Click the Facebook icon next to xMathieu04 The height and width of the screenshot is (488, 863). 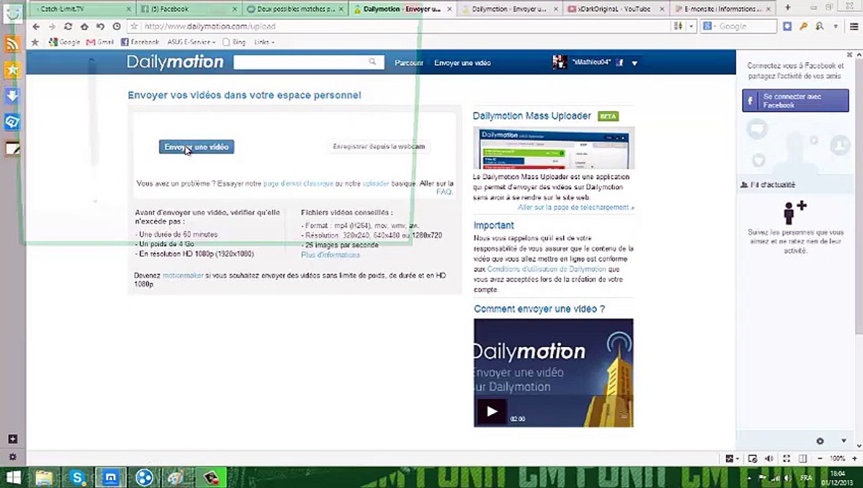(x=619, y=62)
